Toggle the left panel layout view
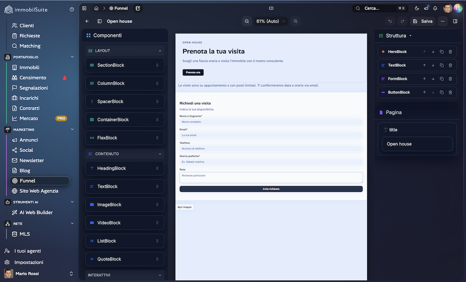This screenshot has width=466, height=282. (x=99, y=21)
